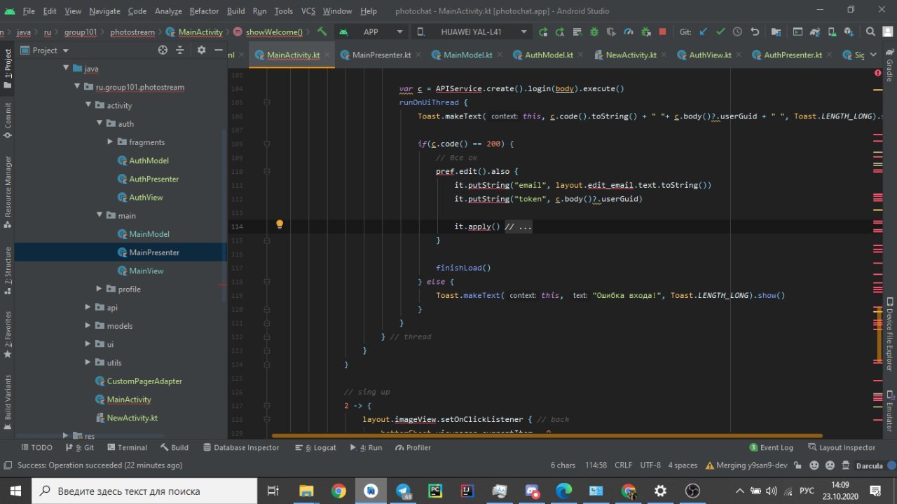Click the Debug app bug icon
Image resolution: width=897 pixels, height=504 pixels.
(594, 32)
